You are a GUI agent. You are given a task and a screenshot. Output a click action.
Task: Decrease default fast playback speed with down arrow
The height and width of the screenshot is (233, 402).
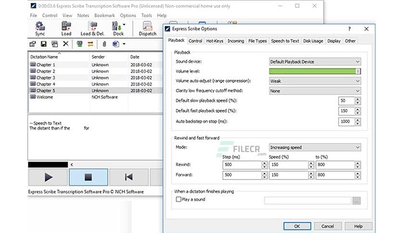tap(358, 113)
